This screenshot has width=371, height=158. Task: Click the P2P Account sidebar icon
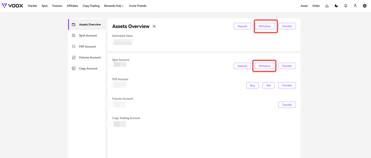point(74,47)
